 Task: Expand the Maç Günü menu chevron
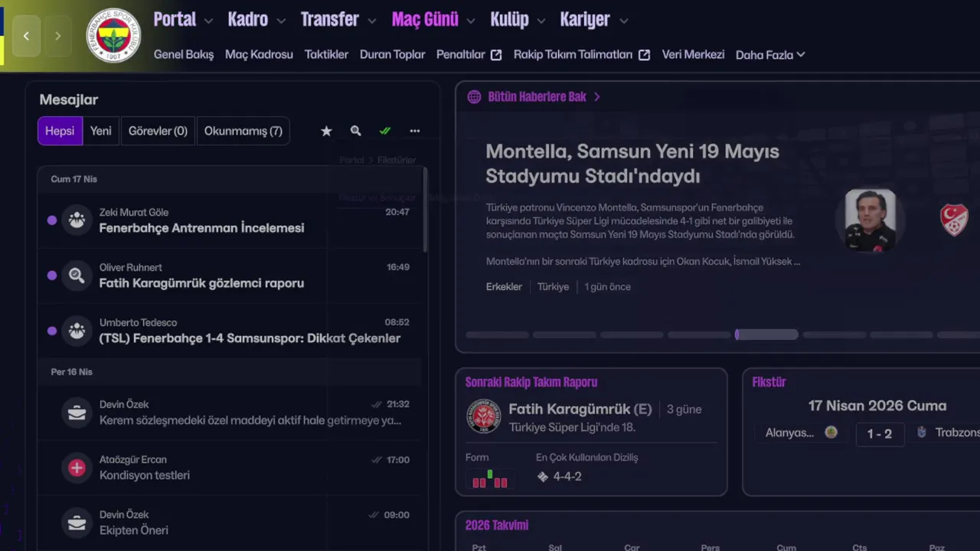pos(471,21)
